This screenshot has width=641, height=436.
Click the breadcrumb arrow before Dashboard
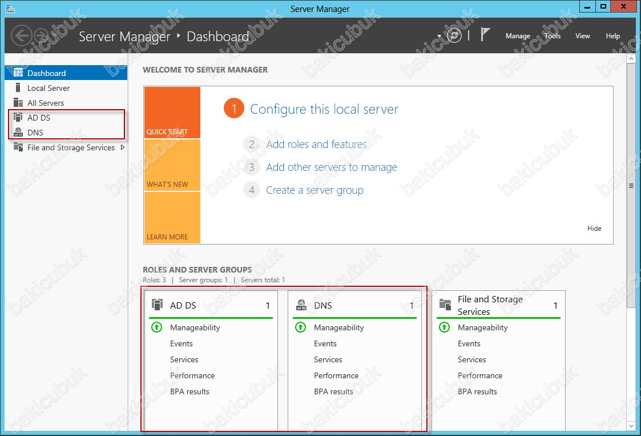pos(179,36)
